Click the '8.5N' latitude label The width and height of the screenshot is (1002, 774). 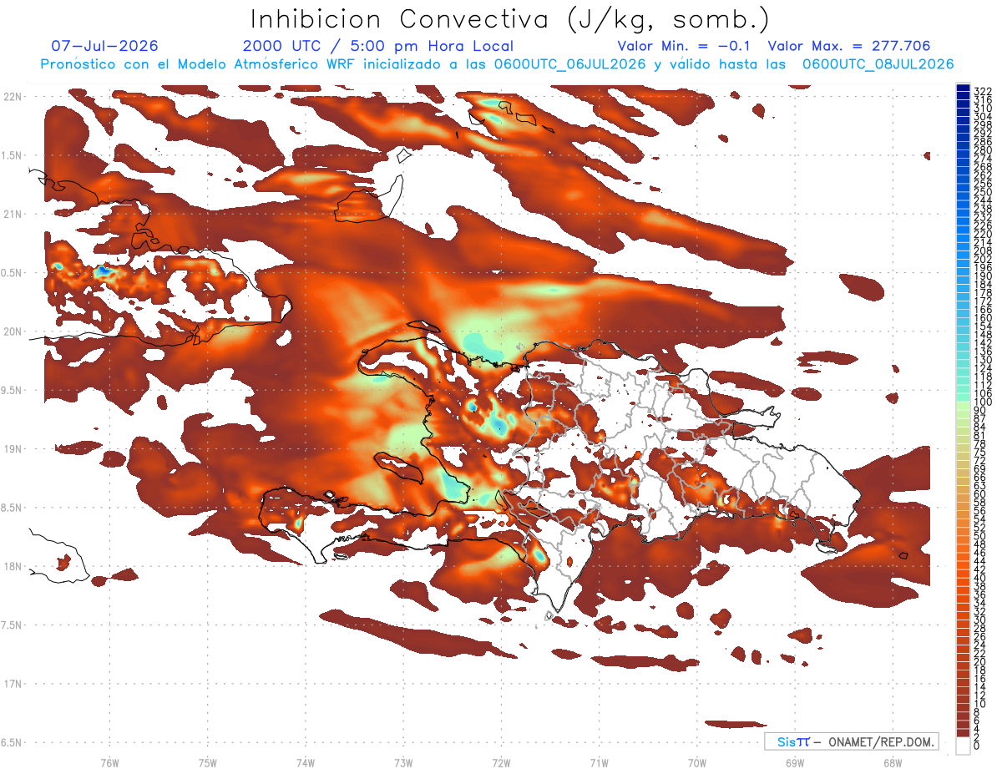coord(12,508)
